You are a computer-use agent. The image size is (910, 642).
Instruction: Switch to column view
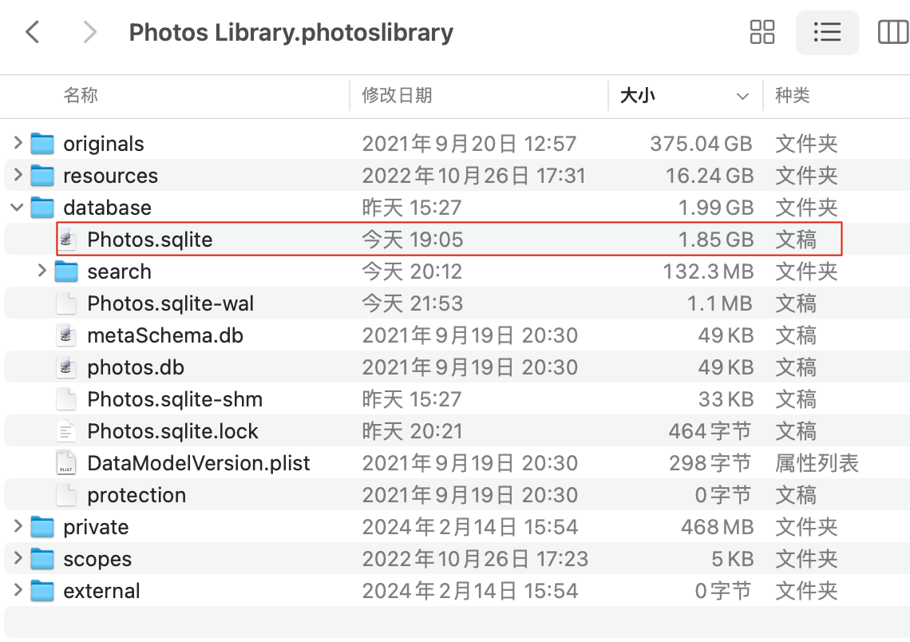coord(892,32)
